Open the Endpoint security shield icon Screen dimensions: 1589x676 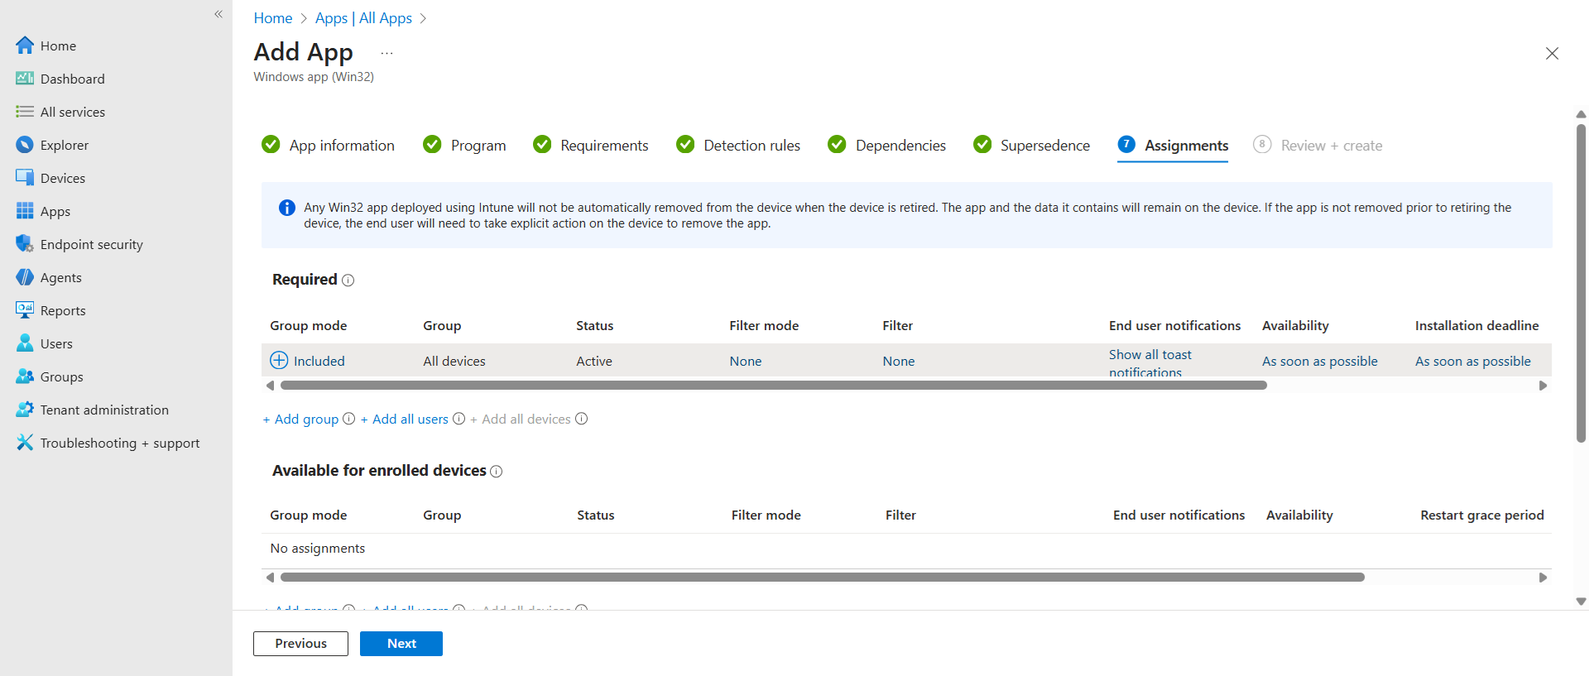pyautogui.click(x=24, y=244)
